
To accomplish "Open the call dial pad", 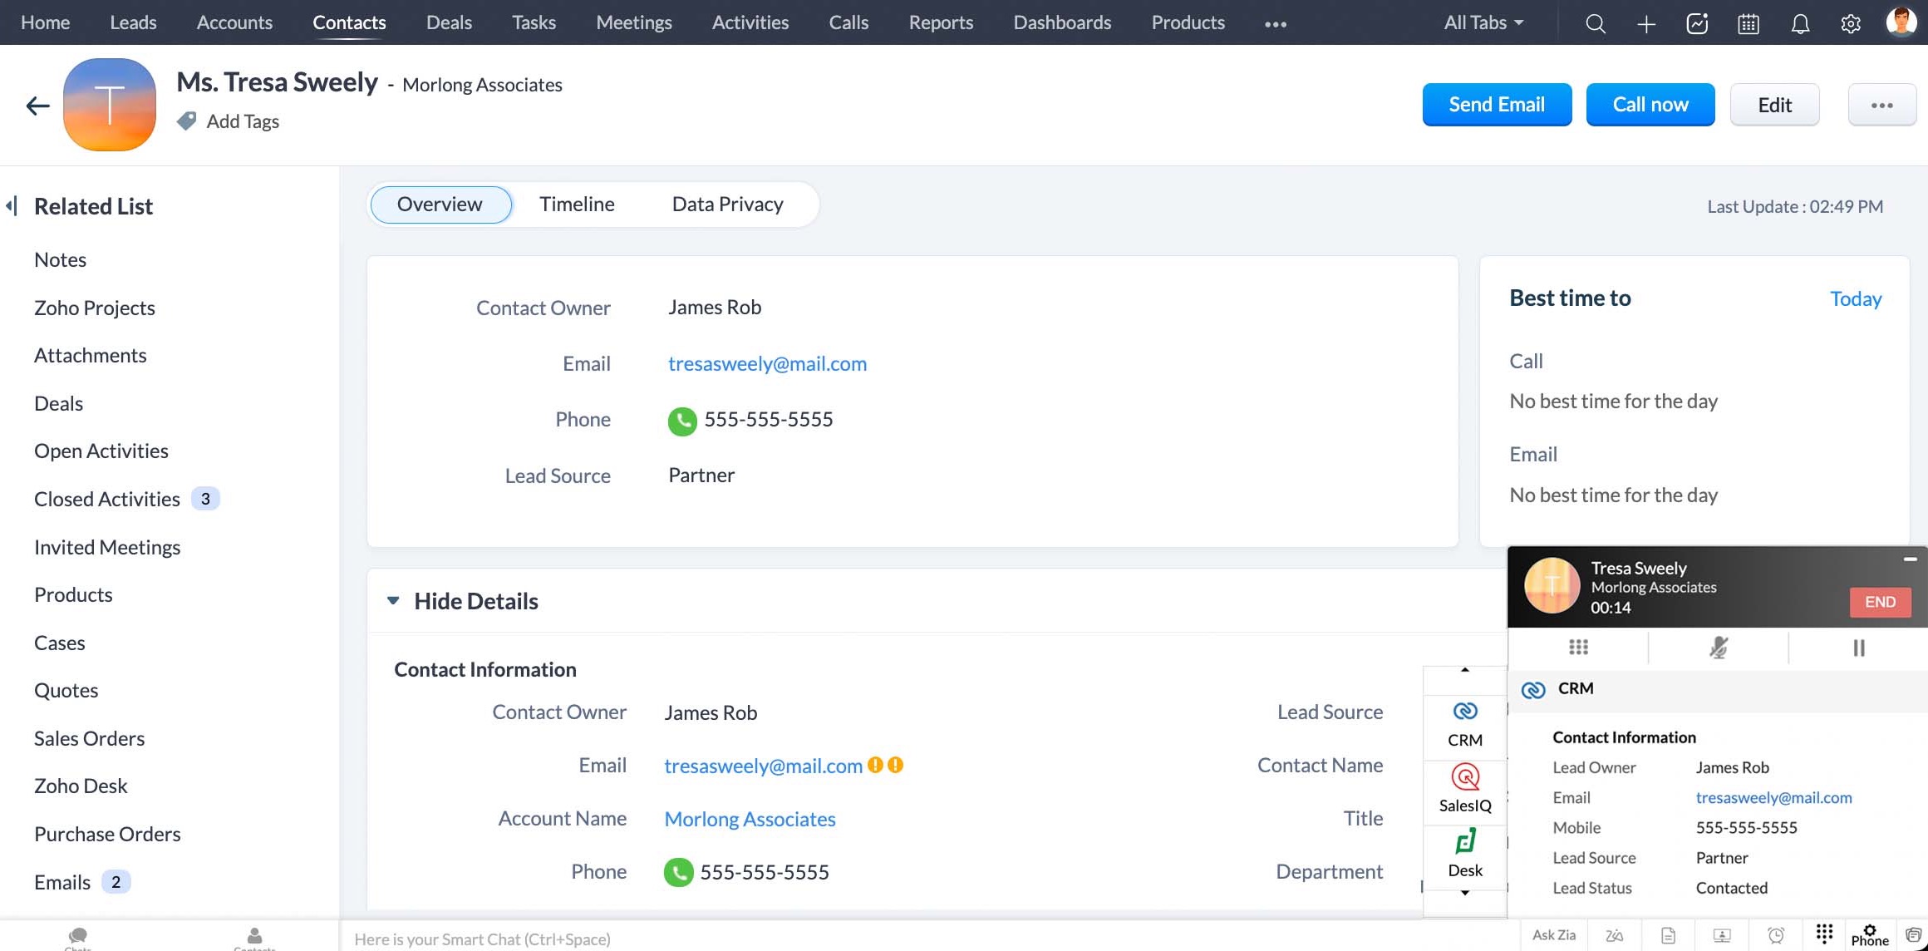I will point(1578,647).
